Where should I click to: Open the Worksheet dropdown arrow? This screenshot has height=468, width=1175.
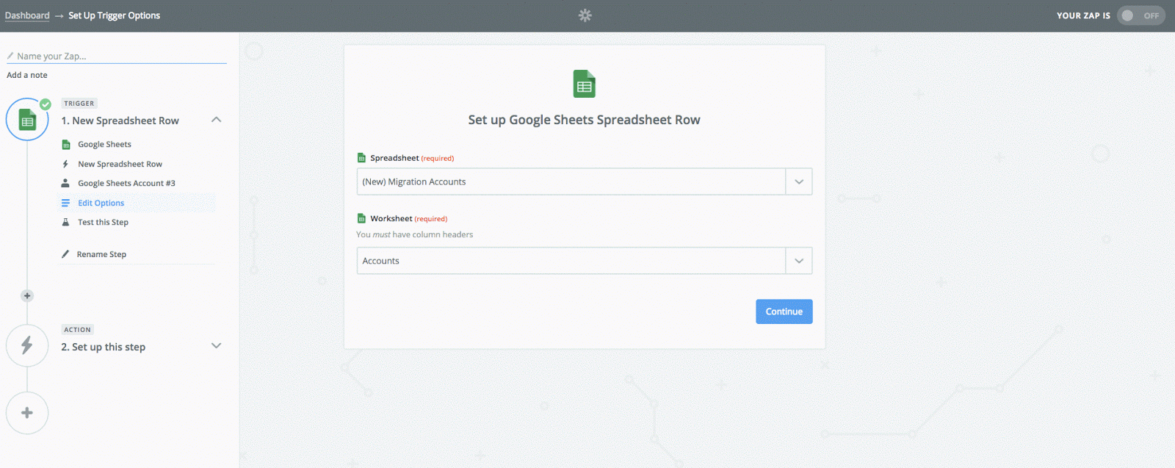tap(799, 261)
